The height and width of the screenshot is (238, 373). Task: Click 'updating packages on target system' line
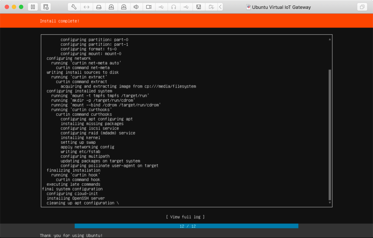[100, 161]
